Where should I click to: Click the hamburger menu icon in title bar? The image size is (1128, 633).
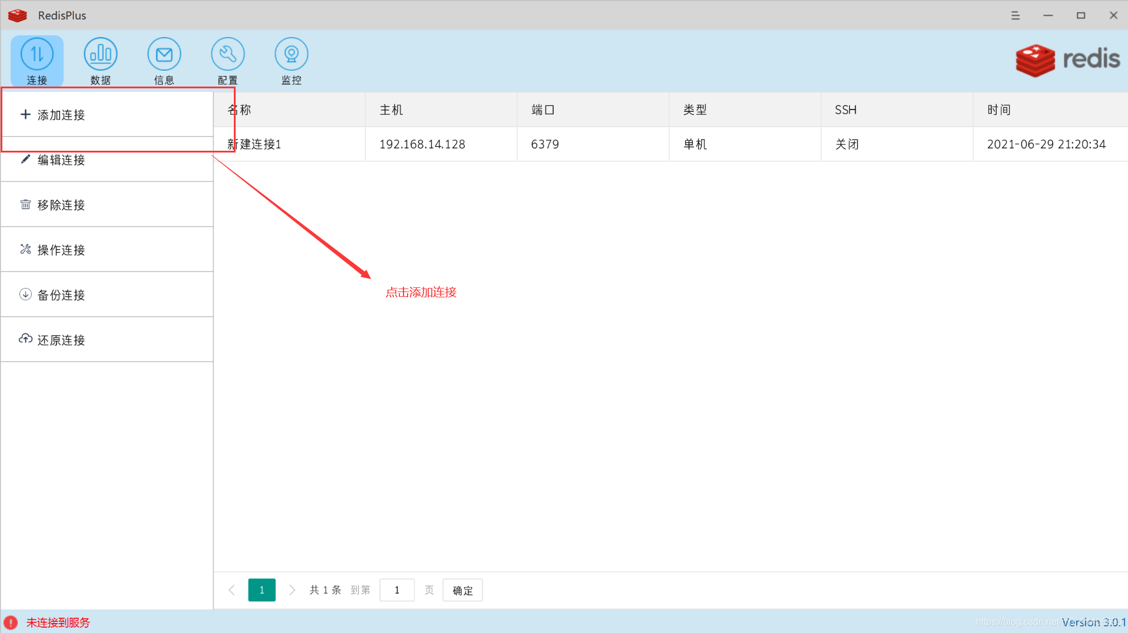(x=1015, y=15)
